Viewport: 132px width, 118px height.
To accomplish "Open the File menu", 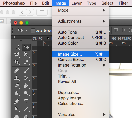I will point(33,3).
